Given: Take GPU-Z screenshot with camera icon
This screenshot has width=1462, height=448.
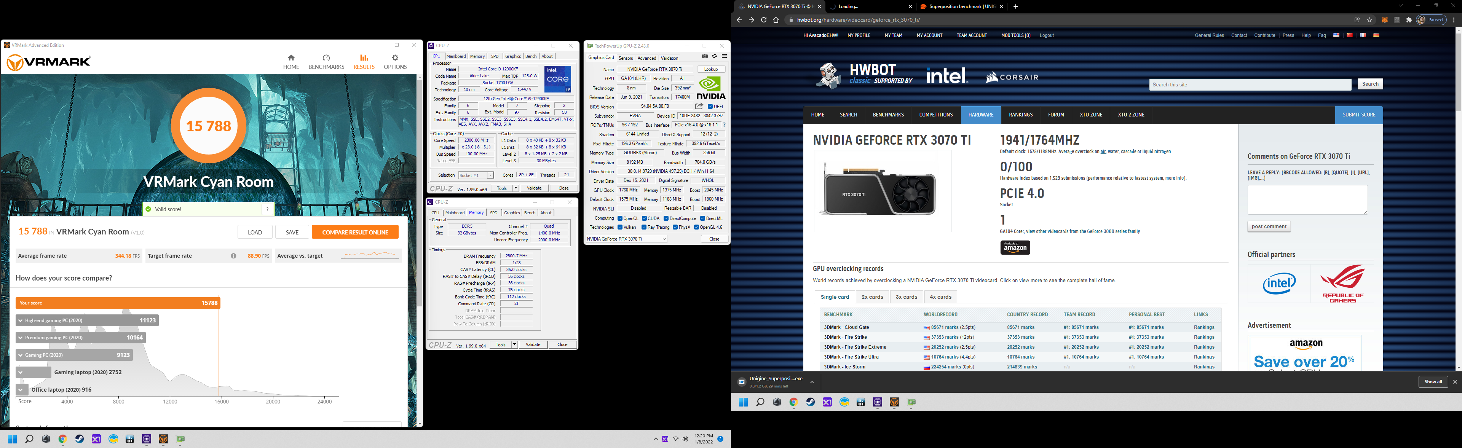Looking at the screenshot, I should (x=705, y=56).
